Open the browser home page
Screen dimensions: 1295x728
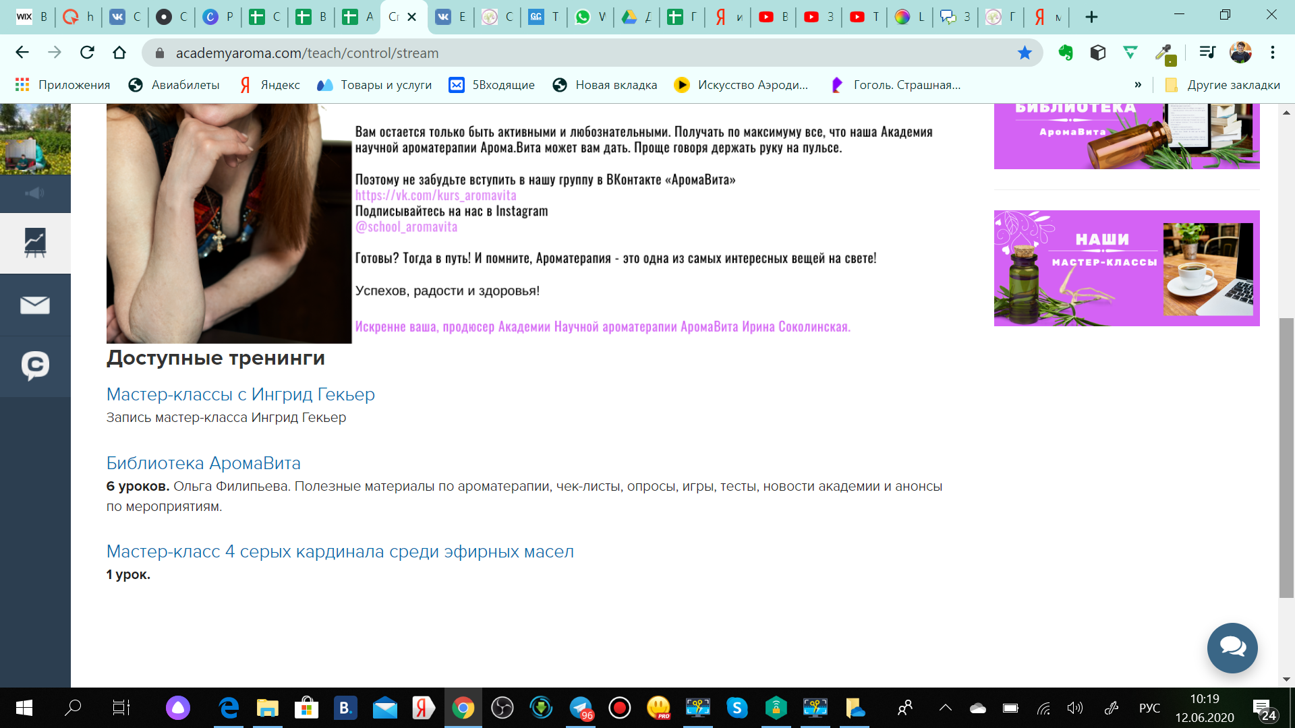click(119, 53)
